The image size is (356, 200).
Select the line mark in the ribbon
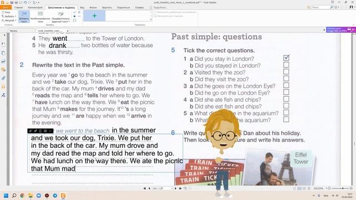point(79,16)
